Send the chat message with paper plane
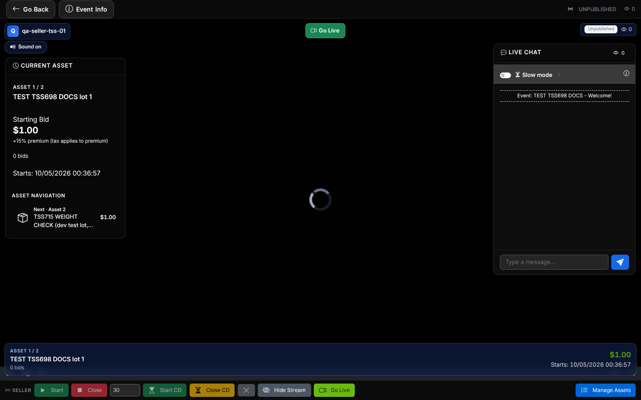The image size is (641, 400). point(620,262)
